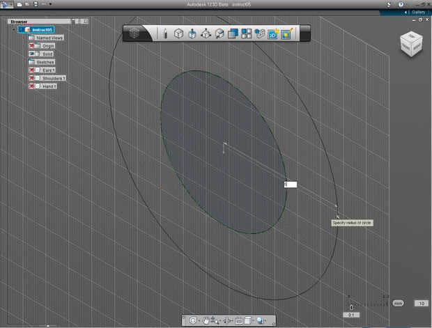The width and height of the screenshot is (432, 328).
Task: Click the communication icon beside Help
Action: (x=389, y=4)
